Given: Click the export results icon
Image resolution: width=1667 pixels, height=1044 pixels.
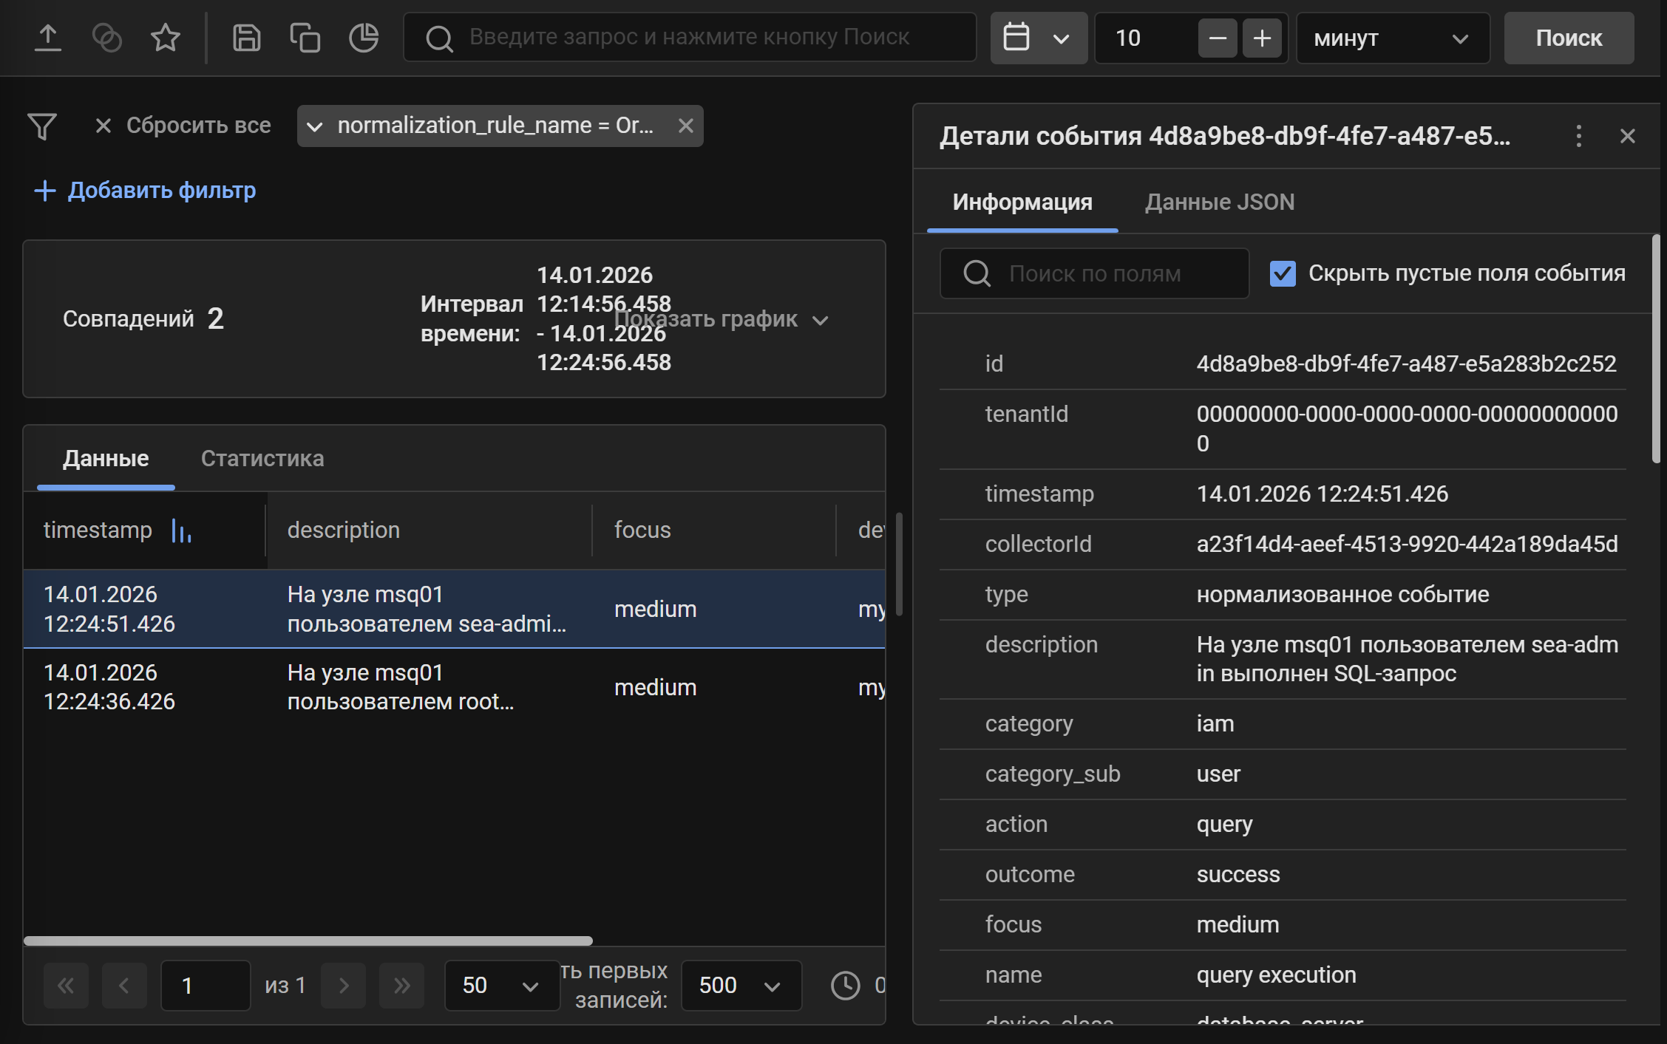Looking at the screenshot, I should (47, 37).
